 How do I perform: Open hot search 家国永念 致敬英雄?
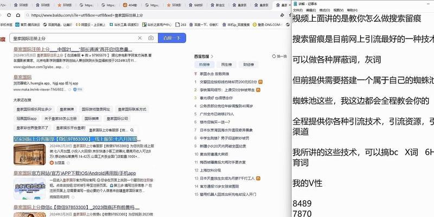pos(214,74)
